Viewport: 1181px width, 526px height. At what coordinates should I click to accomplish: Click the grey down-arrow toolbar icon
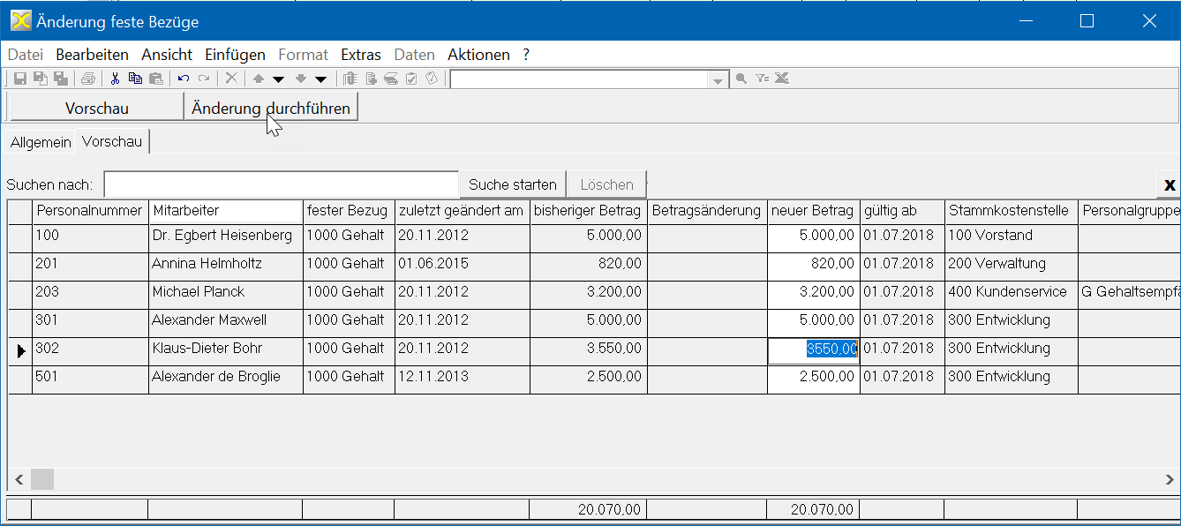(x=301, y=79)
